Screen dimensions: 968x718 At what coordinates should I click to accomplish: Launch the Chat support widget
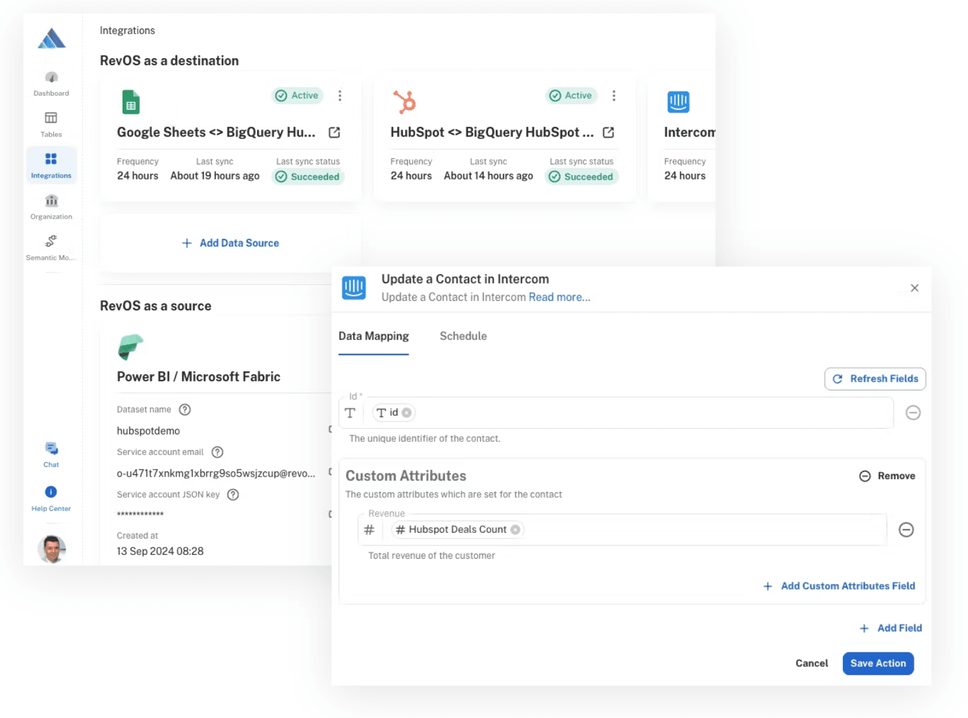point(51,453)
